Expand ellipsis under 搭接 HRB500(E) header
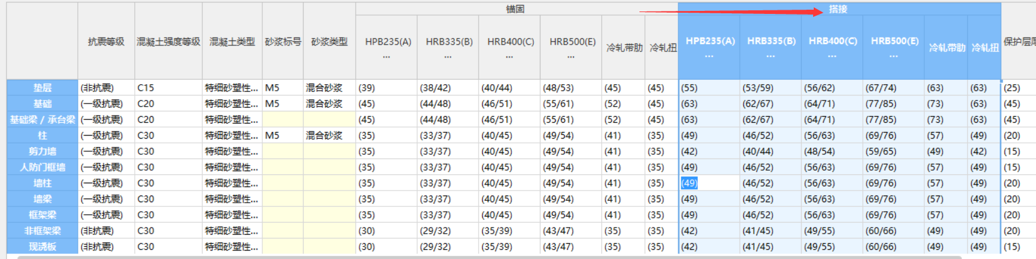 click(893, 56)
